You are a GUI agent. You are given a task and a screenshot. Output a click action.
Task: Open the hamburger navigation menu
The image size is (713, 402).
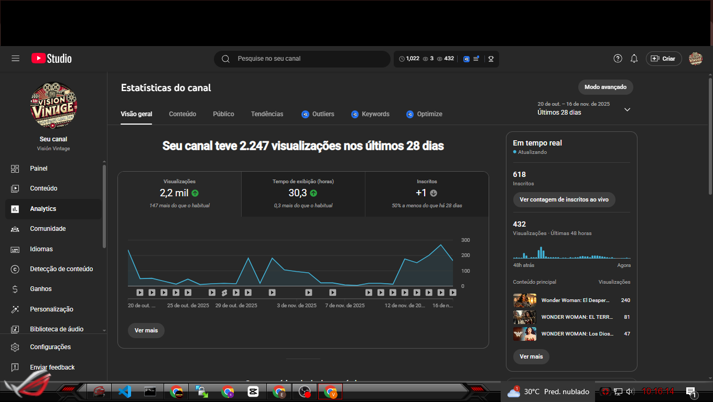tap(15, 59)
